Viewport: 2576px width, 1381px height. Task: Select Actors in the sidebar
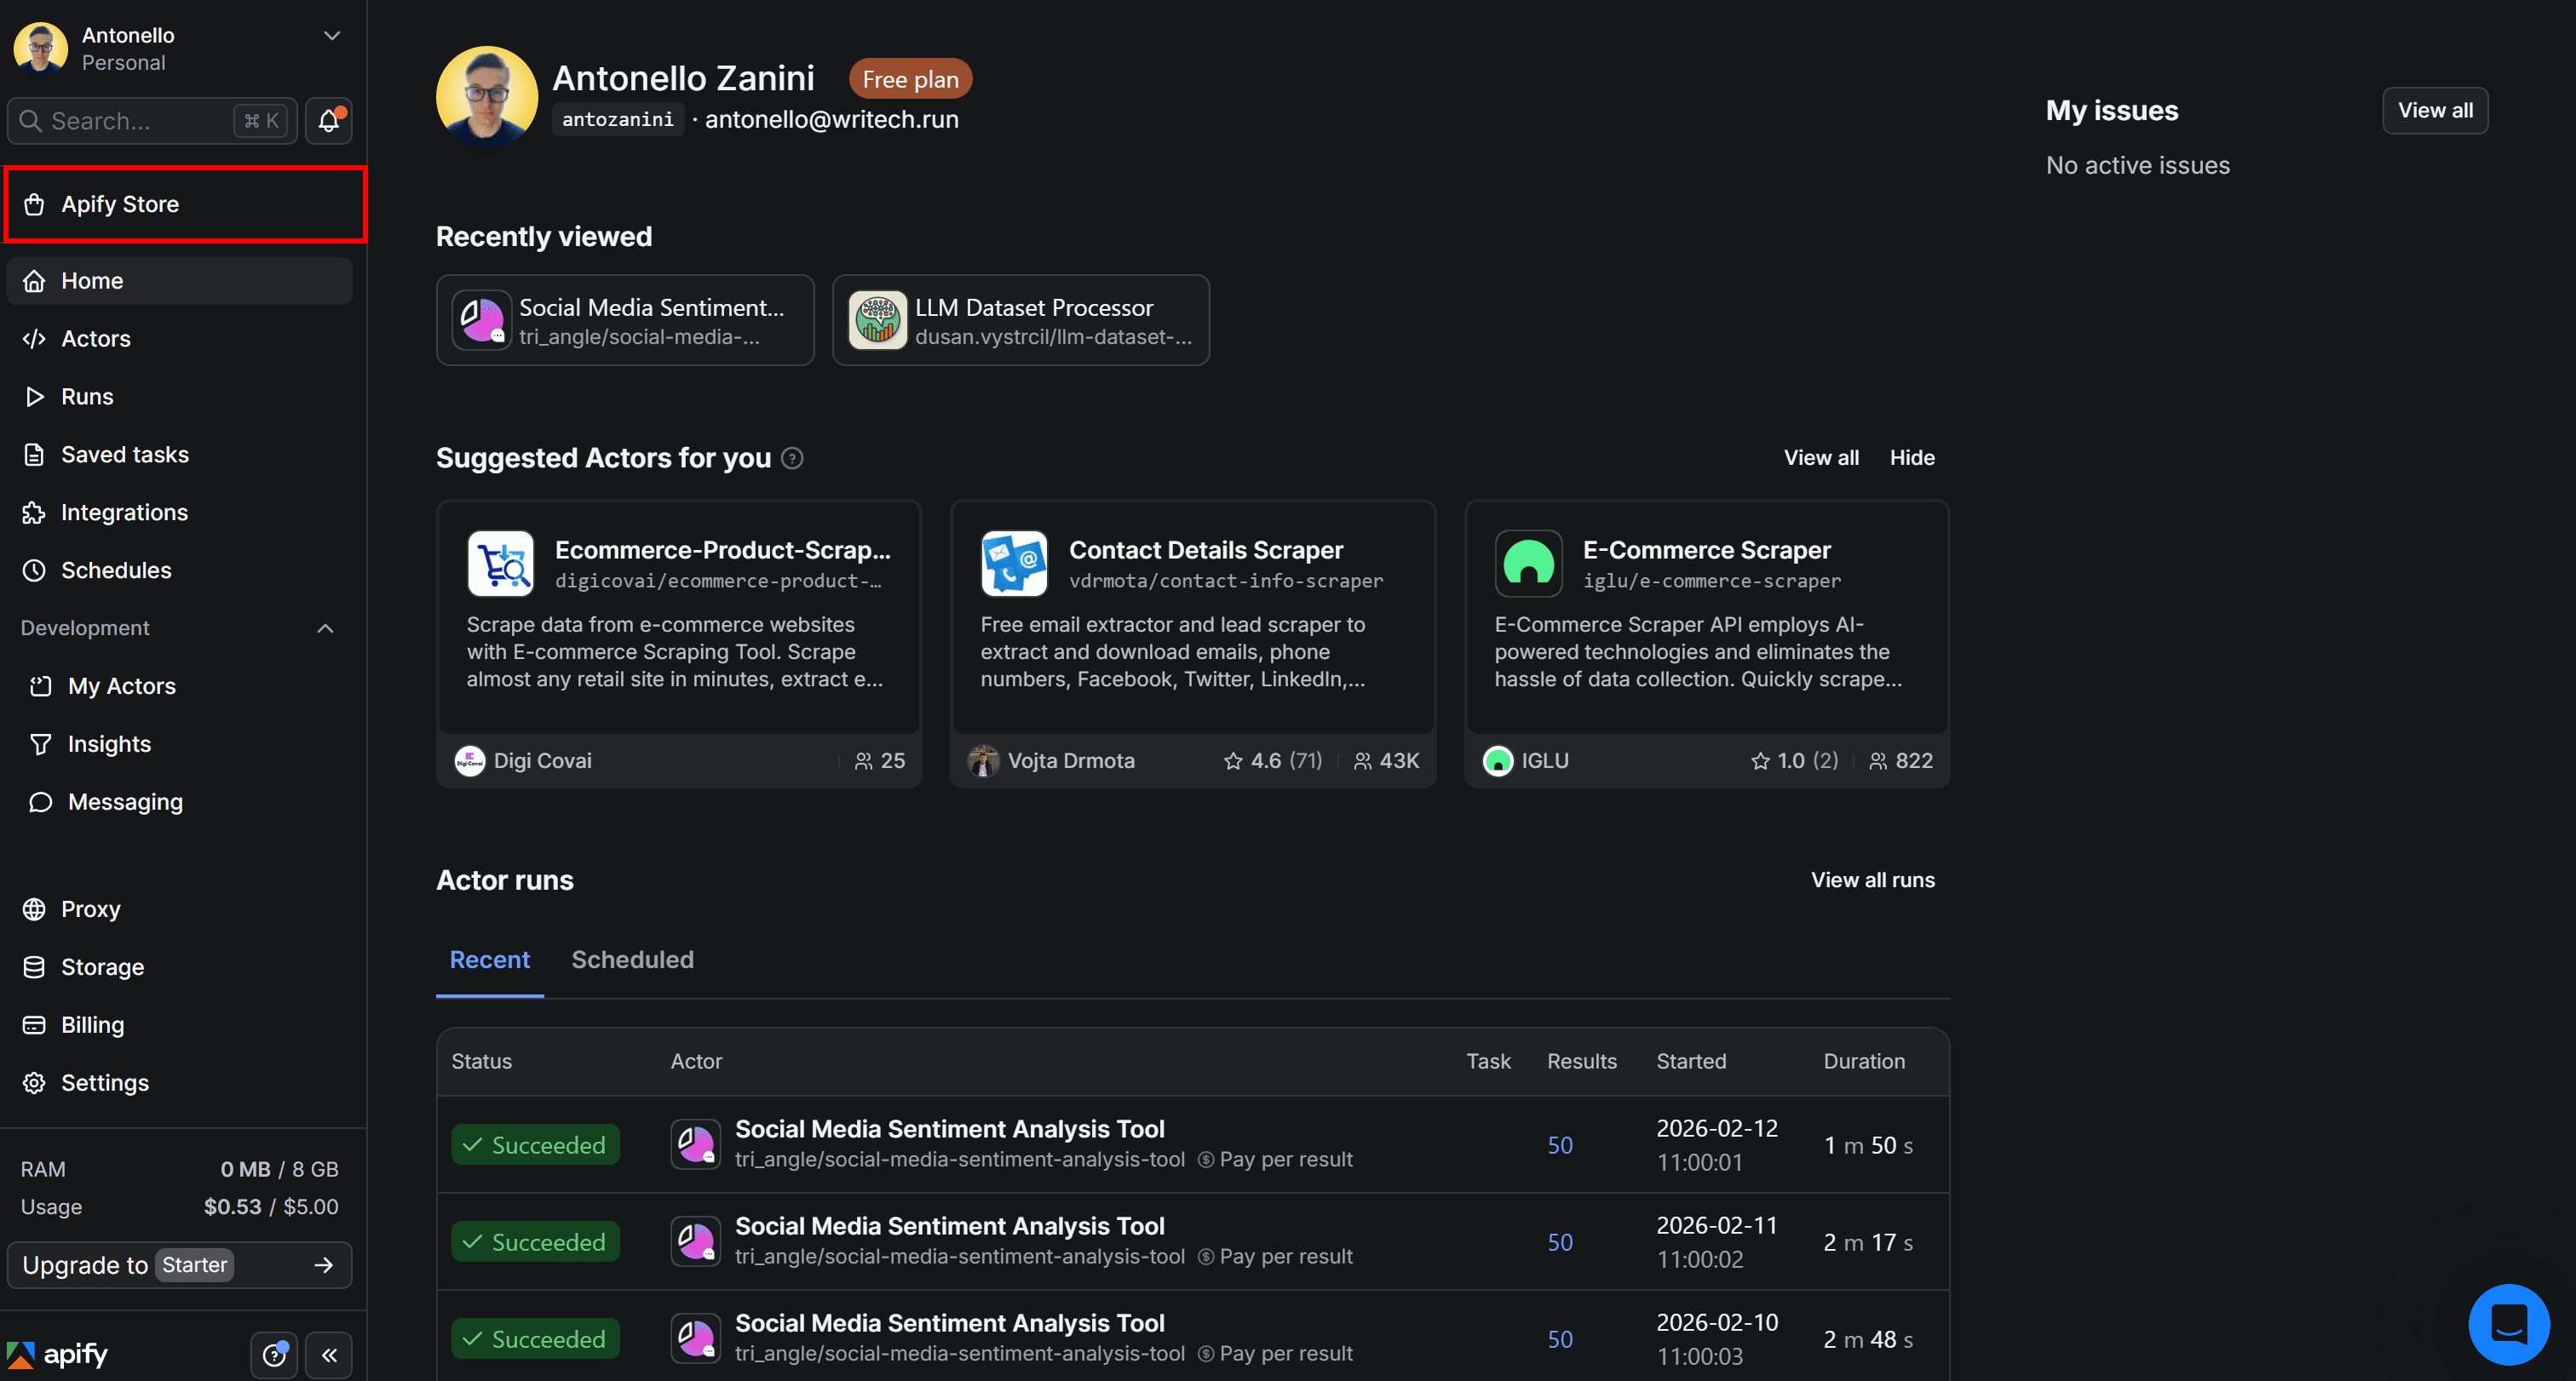(x=95, y=338)
